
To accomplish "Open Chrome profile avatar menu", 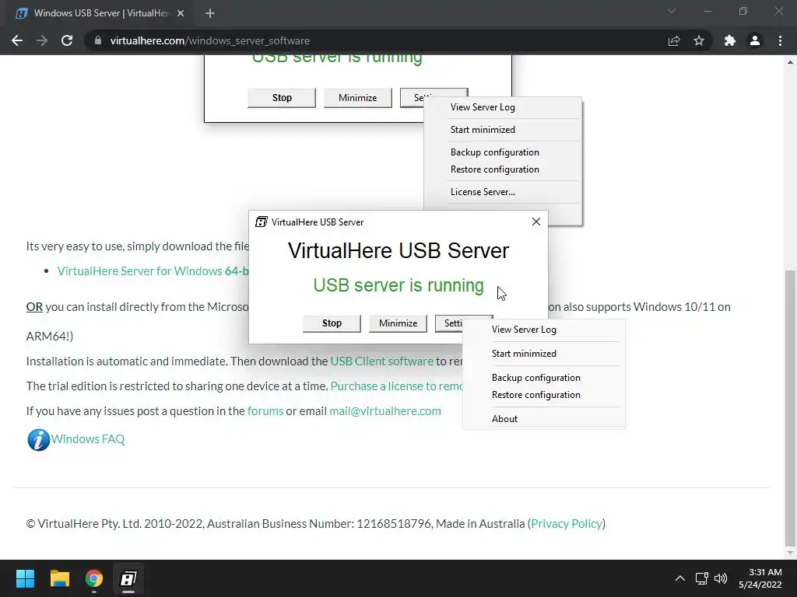I will tap(755, 40).
